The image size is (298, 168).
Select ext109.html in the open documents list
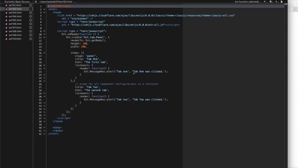click(x=15, y=35)
